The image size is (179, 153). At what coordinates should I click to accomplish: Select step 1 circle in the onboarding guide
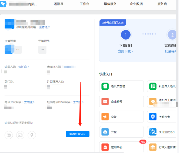point(126,35)
